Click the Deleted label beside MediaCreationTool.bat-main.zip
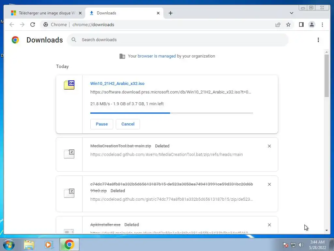 pyautogui.click(x=162, y=146)
